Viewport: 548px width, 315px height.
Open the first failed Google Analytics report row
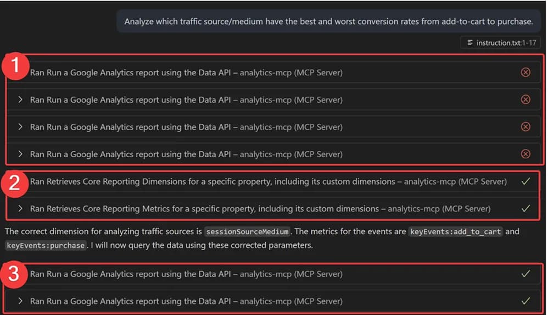[273, 73]
